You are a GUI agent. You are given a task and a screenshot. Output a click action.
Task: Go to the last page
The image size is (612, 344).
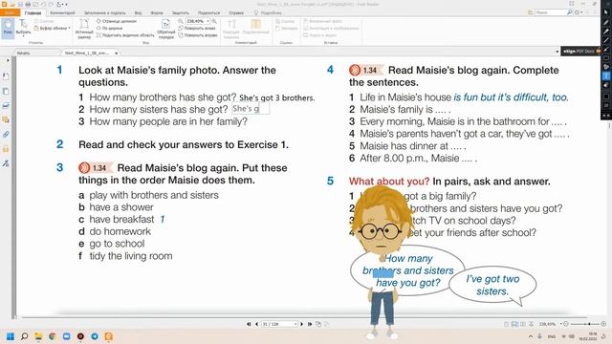coord(310,324)
